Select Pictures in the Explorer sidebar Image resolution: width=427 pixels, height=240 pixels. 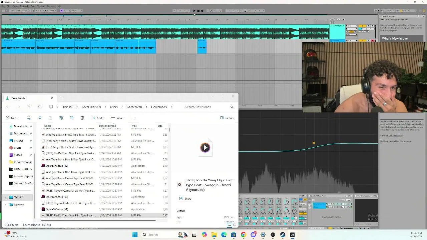19,141
